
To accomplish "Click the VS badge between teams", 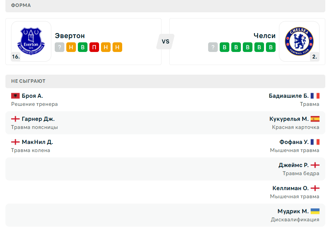I will [x=165, y=42].
